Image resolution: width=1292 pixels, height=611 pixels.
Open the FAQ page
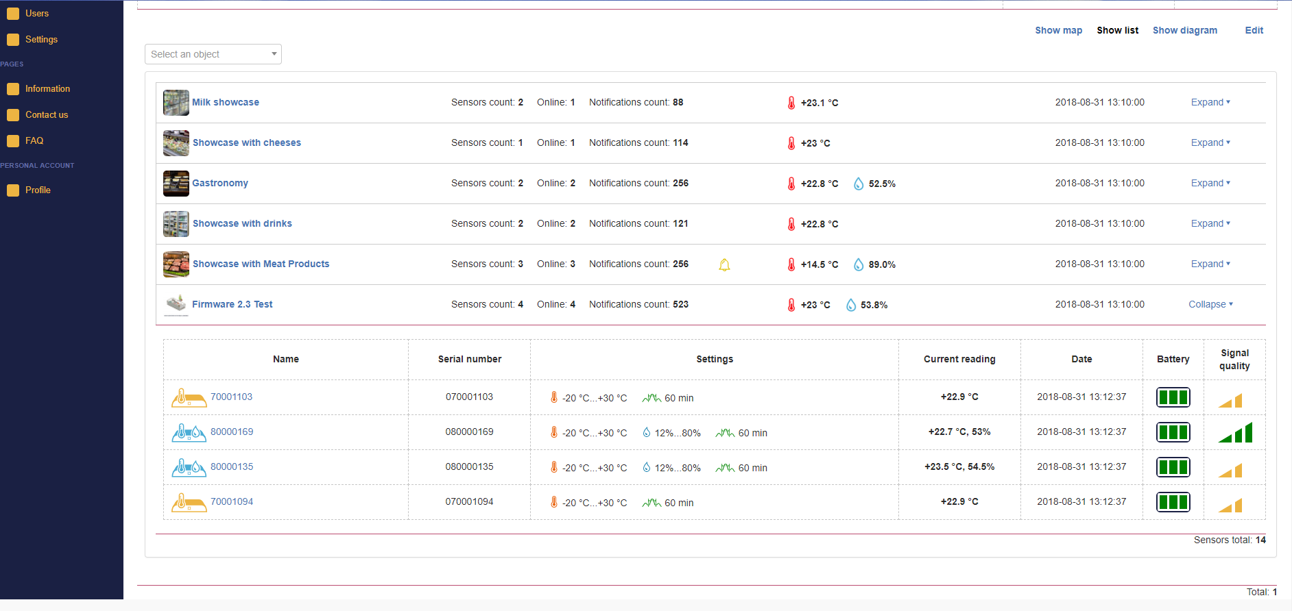(x=34, y=141)
